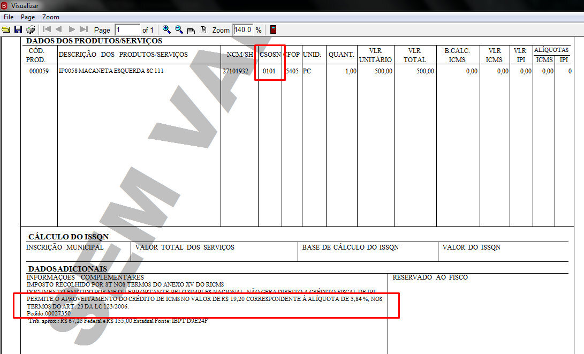The height and width of the screenshot is (354, 584).
Task: Click the DADOS ADICIONAIS heading
Action: pos(68,269)
